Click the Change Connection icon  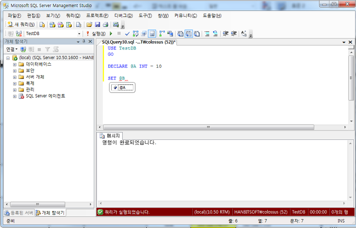(19, 33)
